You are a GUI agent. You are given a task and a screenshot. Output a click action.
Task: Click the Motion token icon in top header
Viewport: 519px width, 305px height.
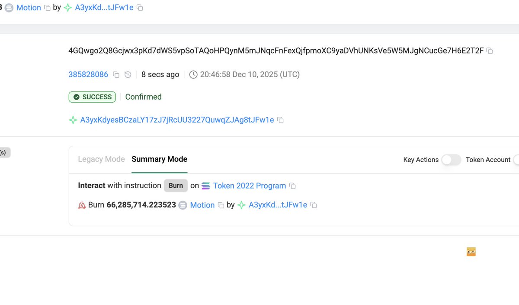click(9, 8)
